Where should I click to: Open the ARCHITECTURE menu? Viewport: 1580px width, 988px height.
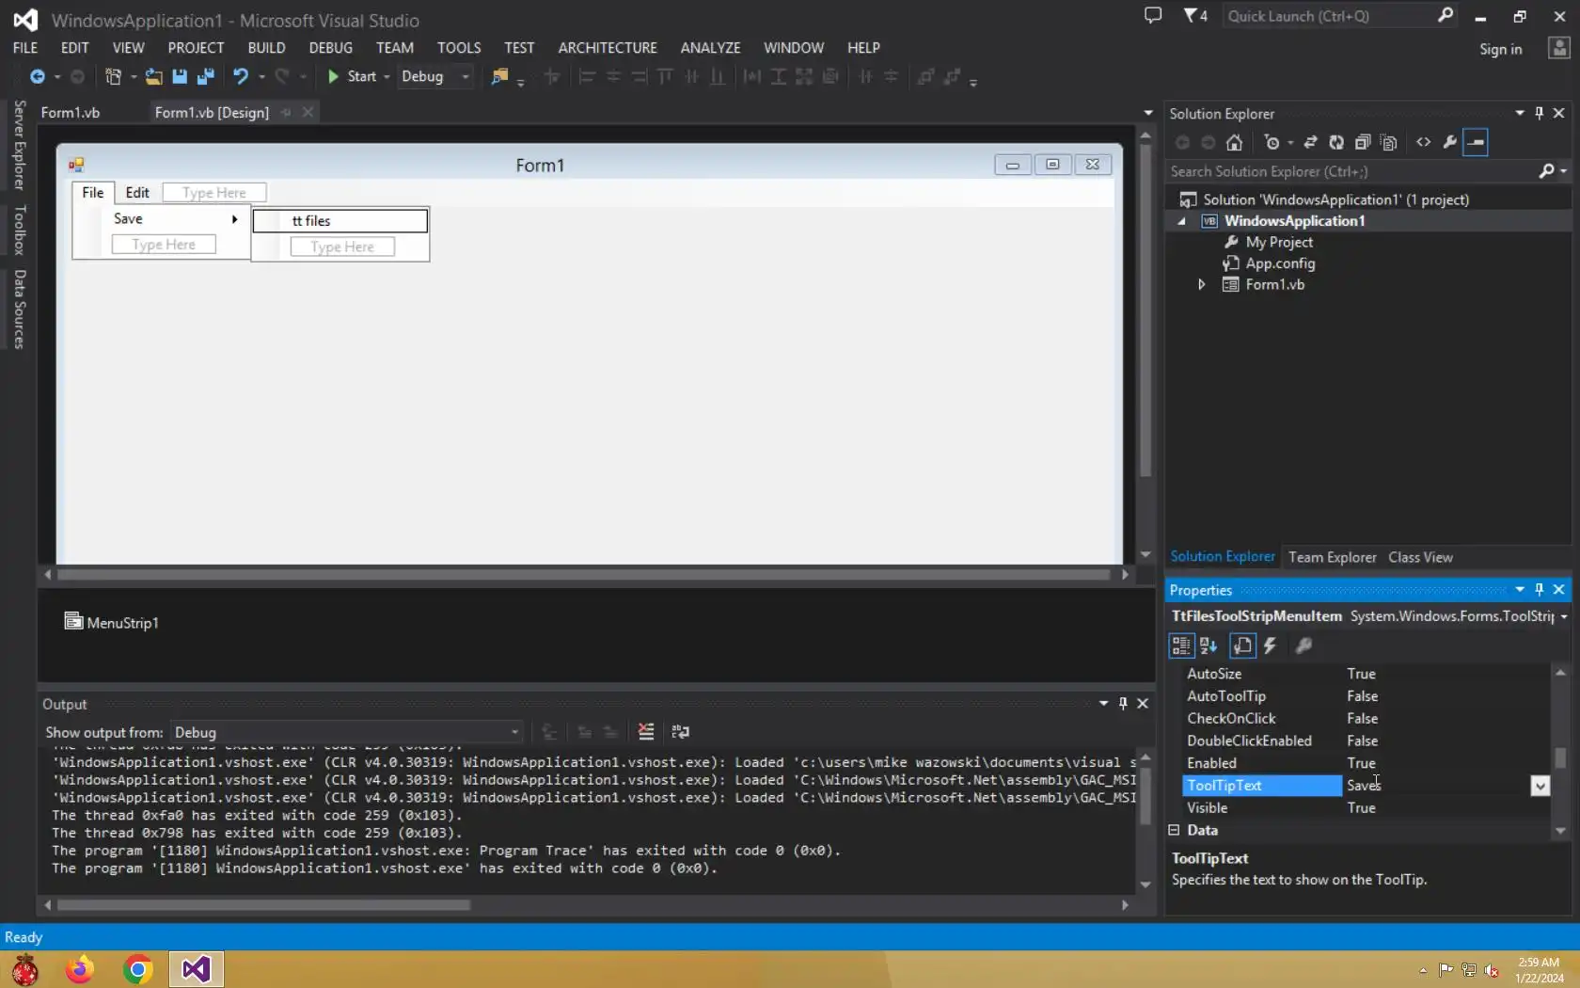[608, 48]
